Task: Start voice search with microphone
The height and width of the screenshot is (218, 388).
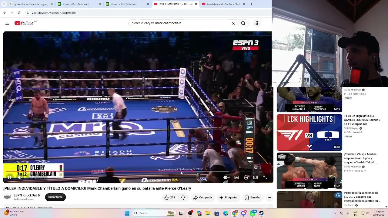Action: click(x=257, y=23)
